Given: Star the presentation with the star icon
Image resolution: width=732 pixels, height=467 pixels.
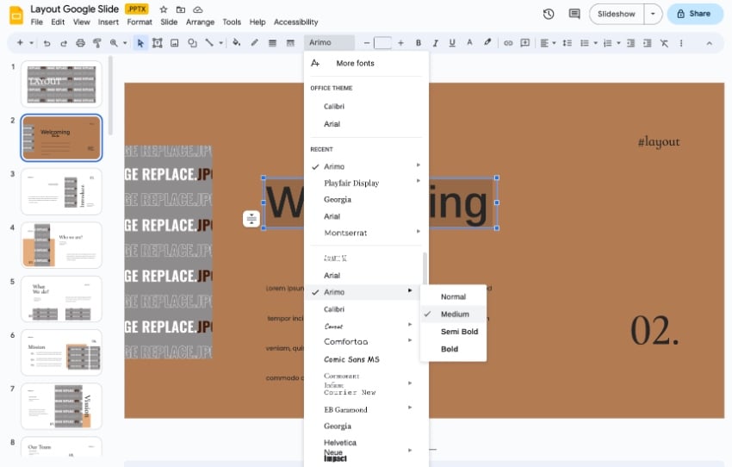Looking at the screenshot, I should (x=164, y=9).
